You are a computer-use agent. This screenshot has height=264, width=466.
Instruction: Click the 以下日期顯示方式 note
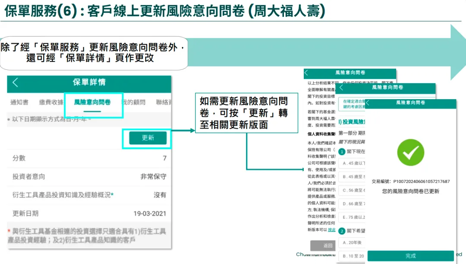click(49, 119)
